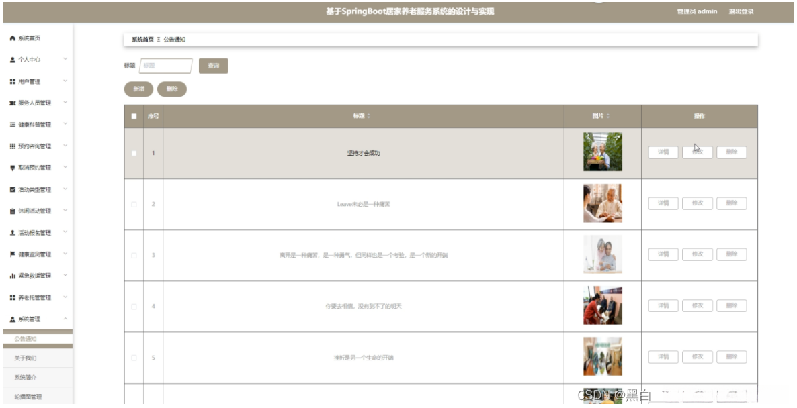
Task: Toggle the select-all checkbox in table header
Action: 134,116
